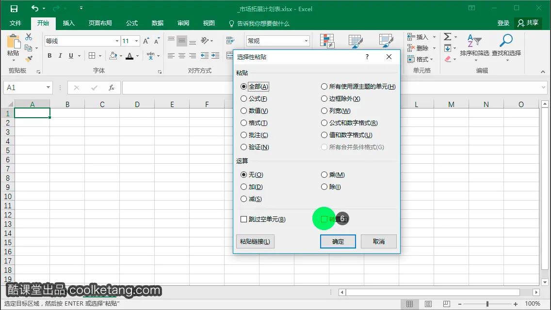Click the Save icon in title bar

(x=14, y=9)
